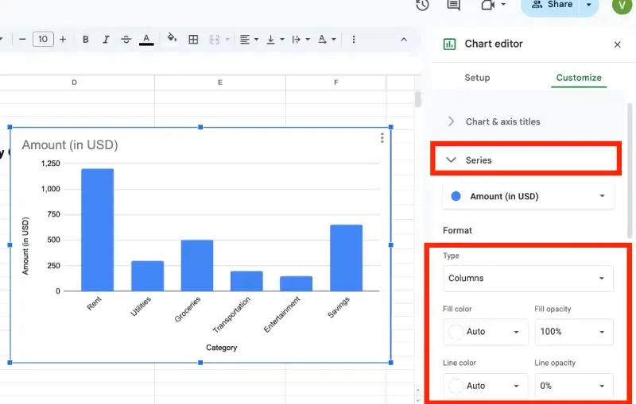
Task: Select column E header
Action: [x=220, y=83]
